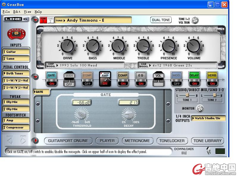The image size is (238, 178).
Task: Click the MONITOR knob
Action: 200,108
